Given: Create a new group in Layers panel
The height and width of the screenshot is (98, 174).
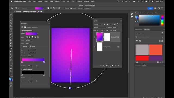Looking at the screenshot, I should [x=113, y=66].
